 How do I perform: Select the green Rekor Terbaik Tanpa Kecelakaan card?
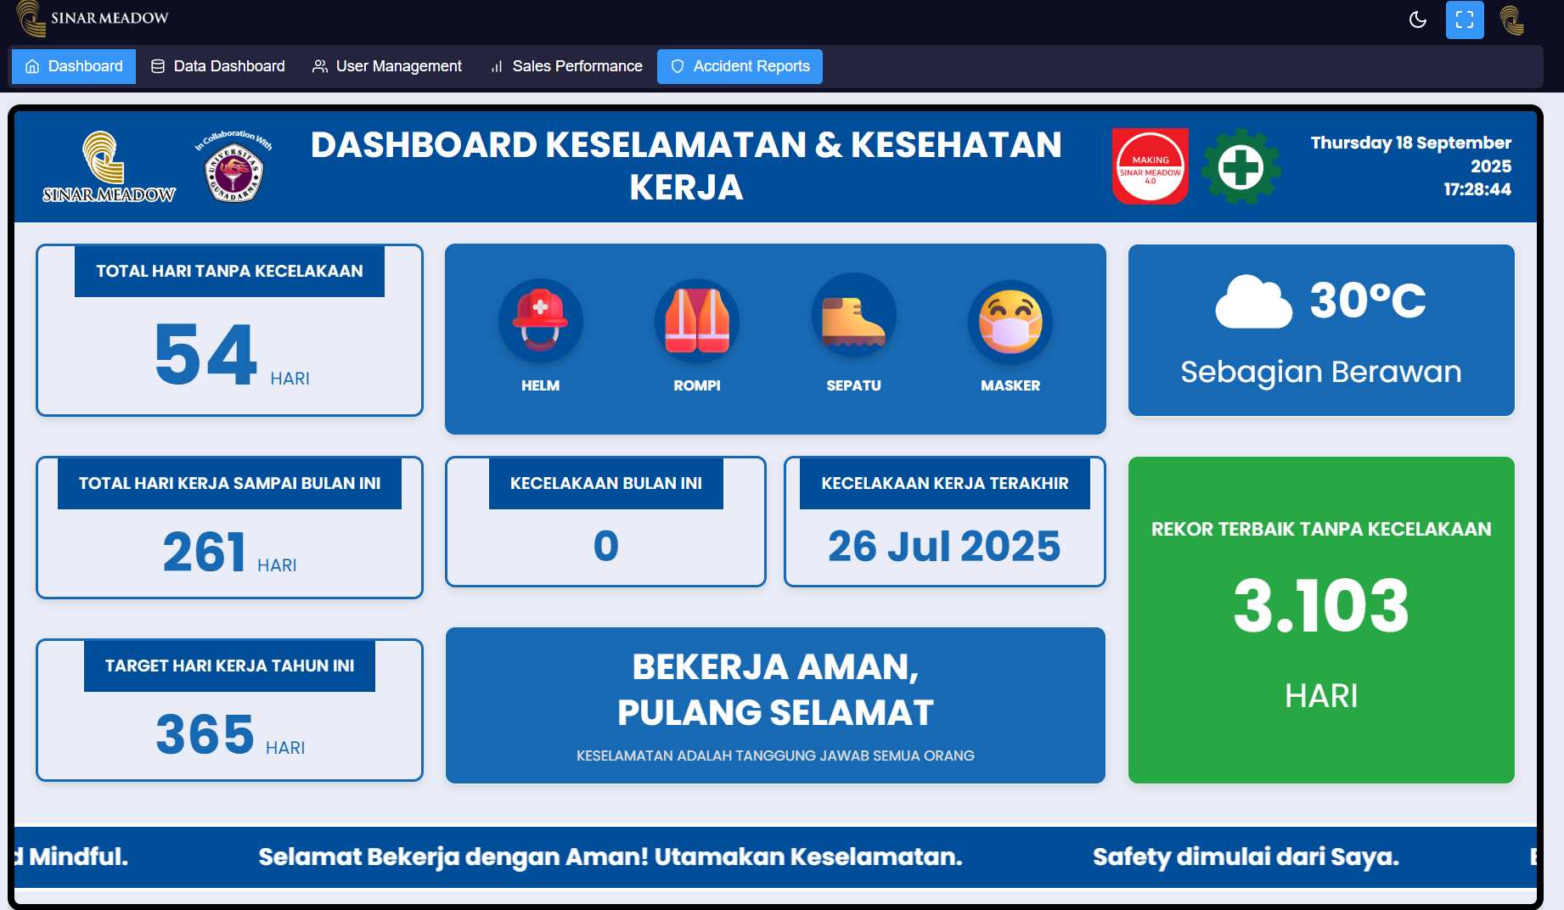coord(1320,620)
